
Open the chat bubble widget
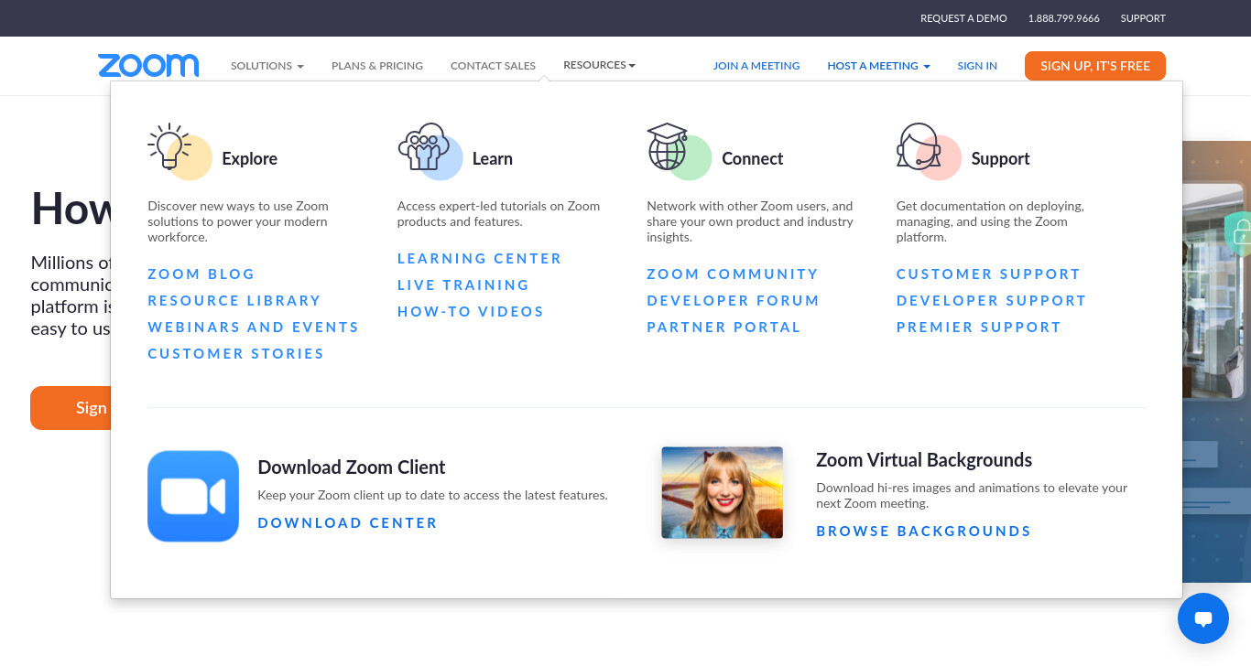1203,618
